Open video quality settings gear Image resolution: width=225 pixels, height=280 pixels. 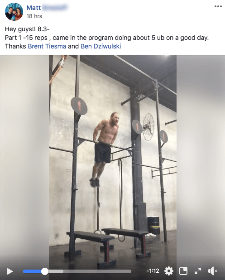click(x=168, y=271)
